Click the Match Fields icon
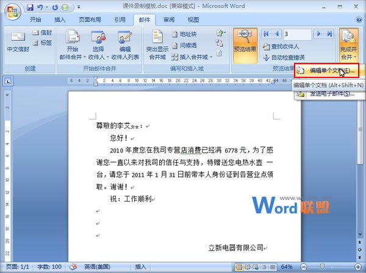This screenshot has height=273, width=366. coord(219,43)
